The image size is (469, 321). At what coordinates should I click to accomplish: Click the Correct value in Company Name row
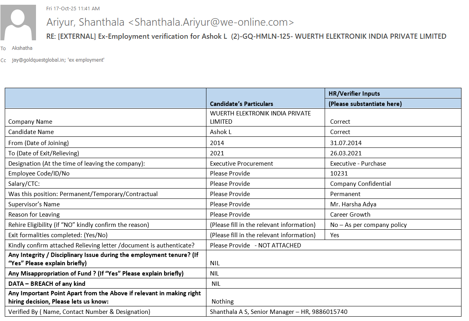coord(340,122)
